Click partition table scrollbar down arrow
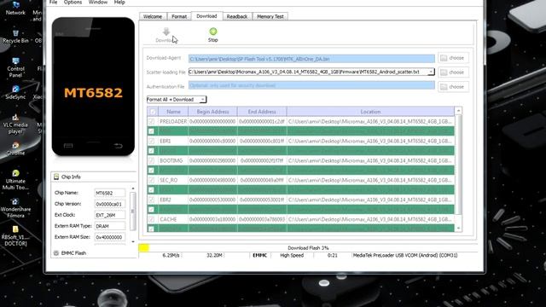546x307 pixels. 458,229
